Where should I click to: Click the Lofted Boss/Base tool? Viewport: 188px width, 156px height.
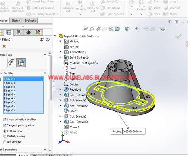40,8
